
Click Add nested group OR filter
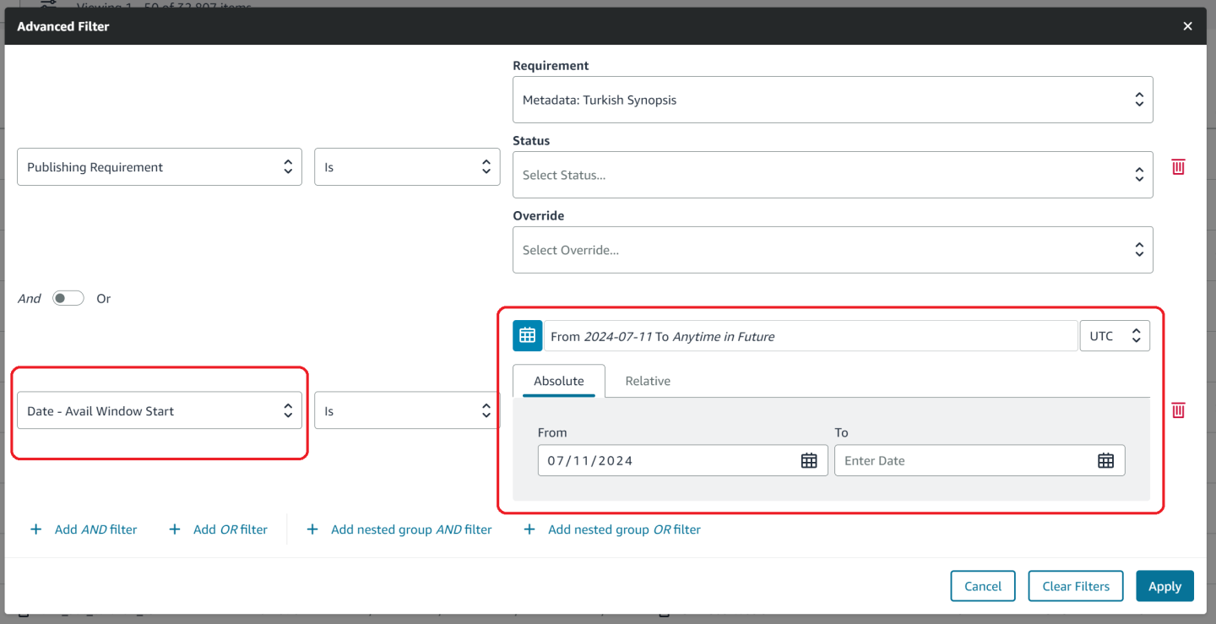pos(612,529)
